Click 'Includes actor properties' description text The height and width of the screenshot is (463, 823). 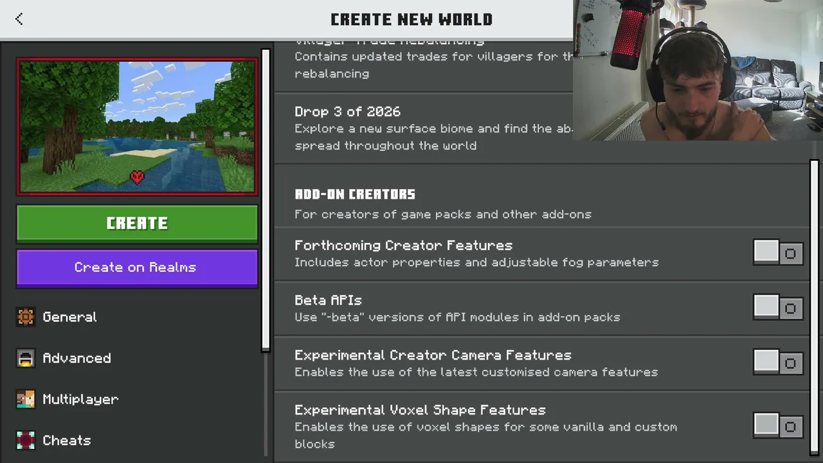pos(476,262)
